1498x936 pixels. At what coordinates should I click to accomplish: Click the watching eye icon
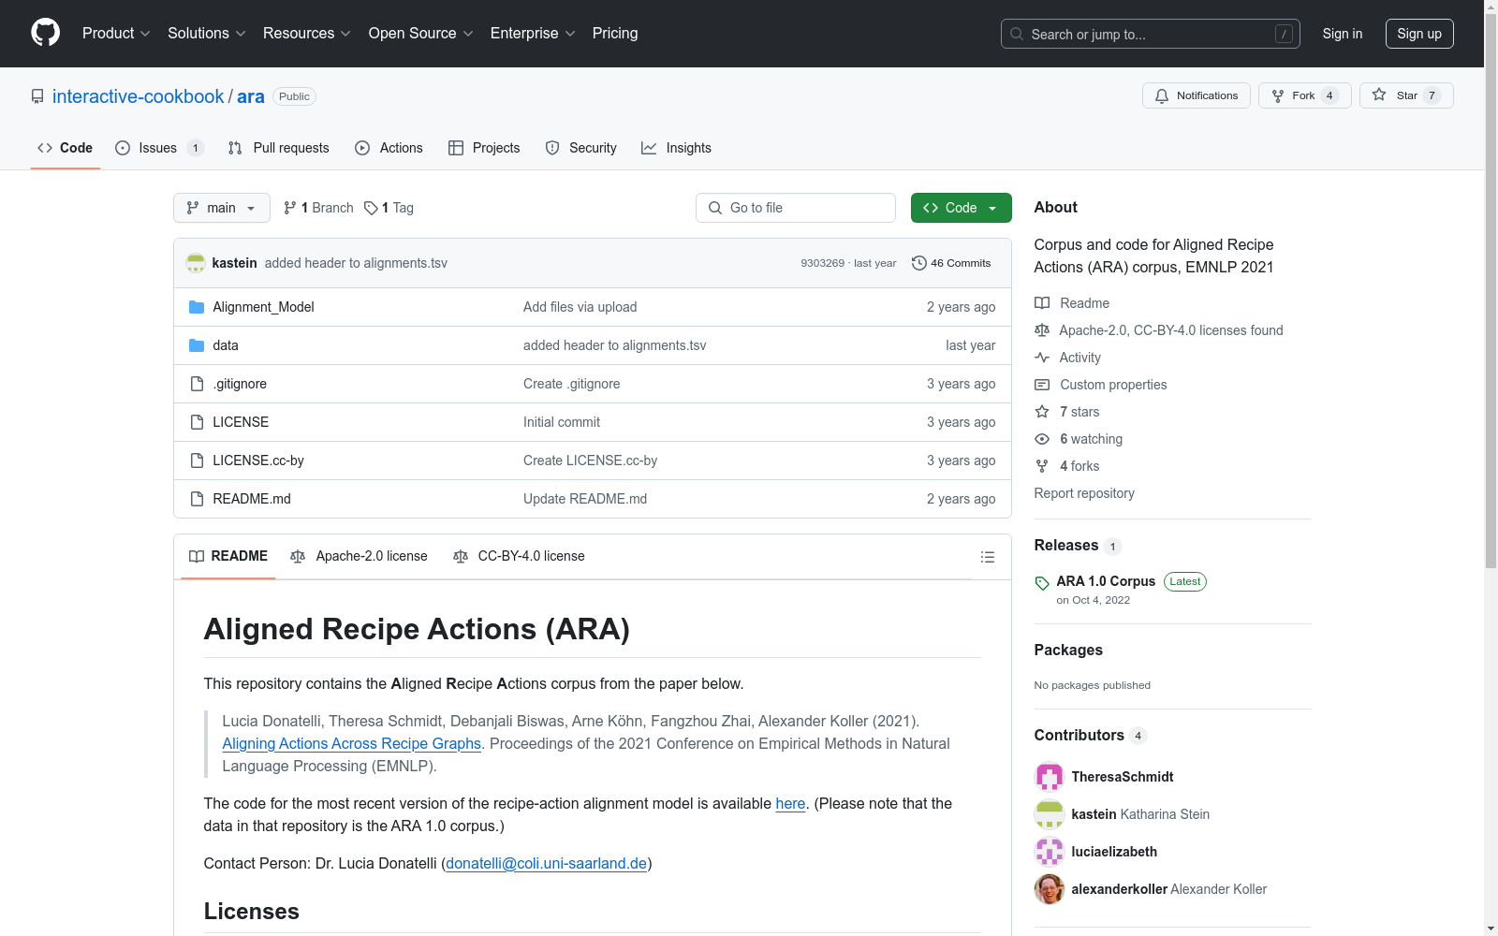click(1042, 439)
